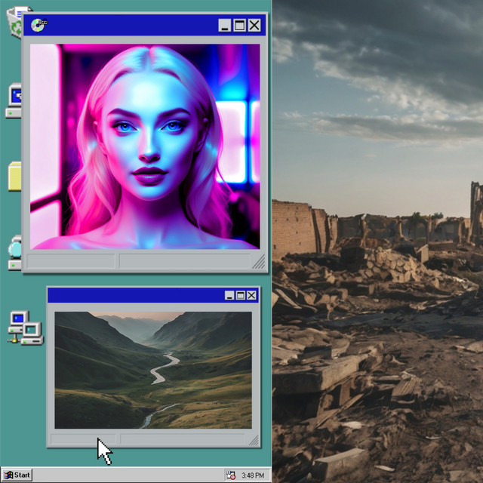Open the Start menu button
This screenshot has height=483, width=483.
pyautogui.click(x=17, y=475)
